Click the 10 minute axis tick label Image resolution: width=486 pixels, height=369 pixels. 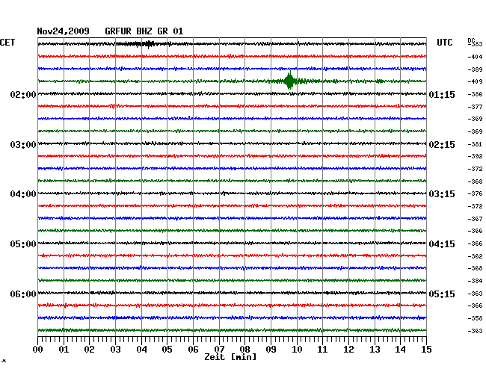[297, 349]
